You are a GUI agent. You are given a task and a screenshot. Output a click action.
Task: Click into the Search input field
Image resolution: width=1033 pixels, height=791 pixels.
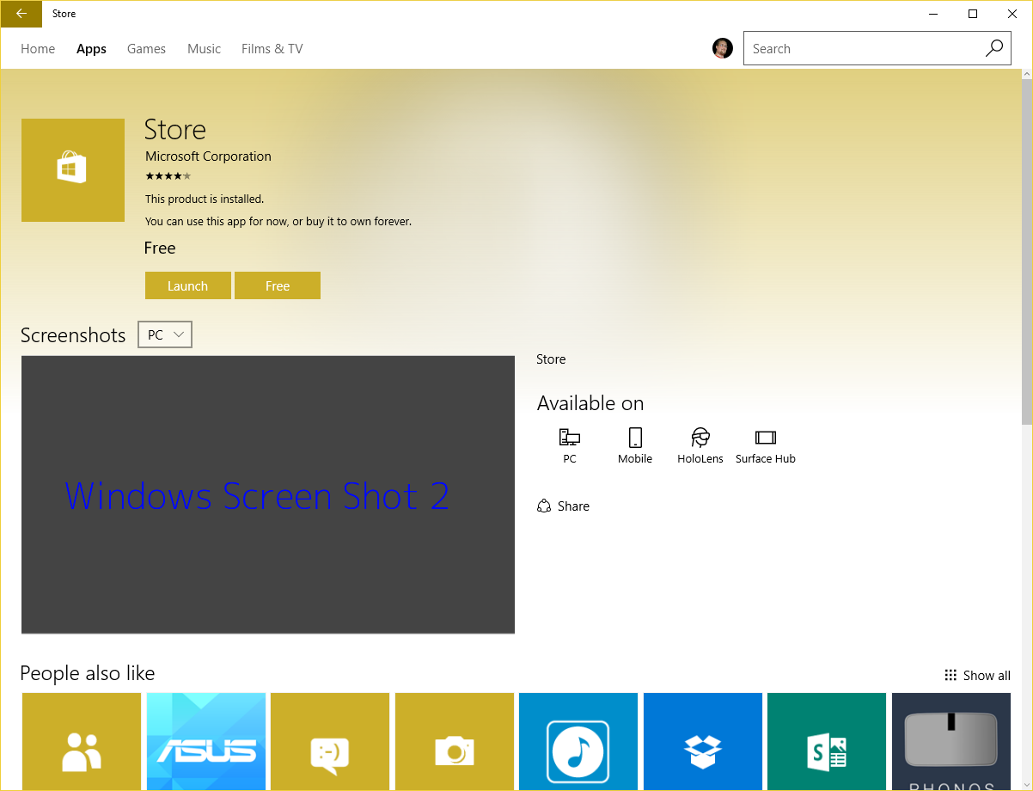[859, 49]
